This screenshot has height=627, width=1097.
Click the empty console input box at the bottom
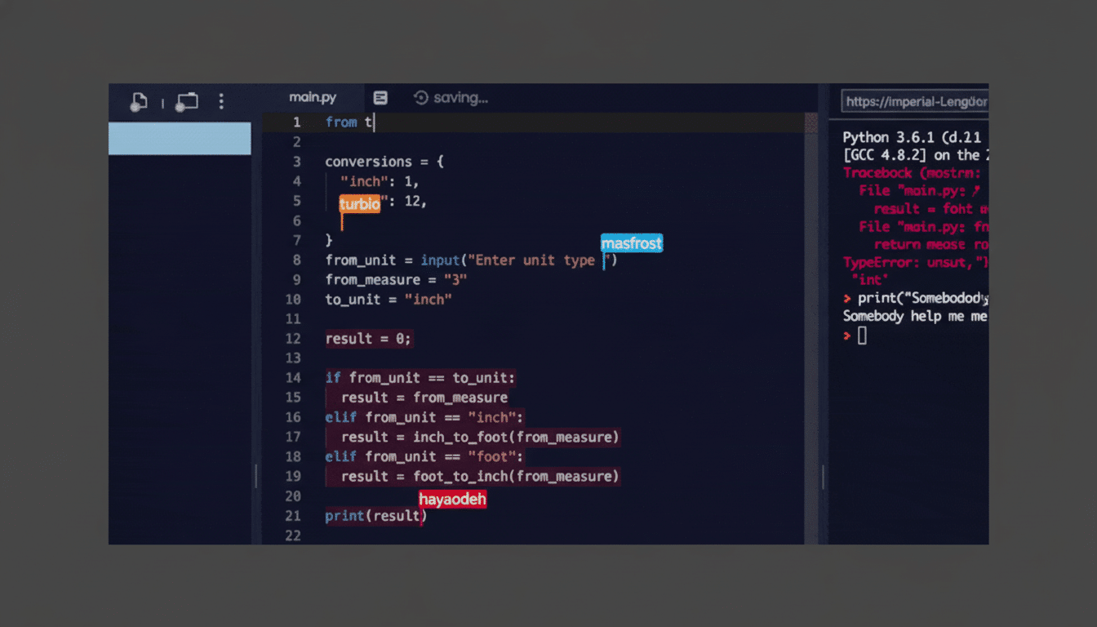pos(862,335)
